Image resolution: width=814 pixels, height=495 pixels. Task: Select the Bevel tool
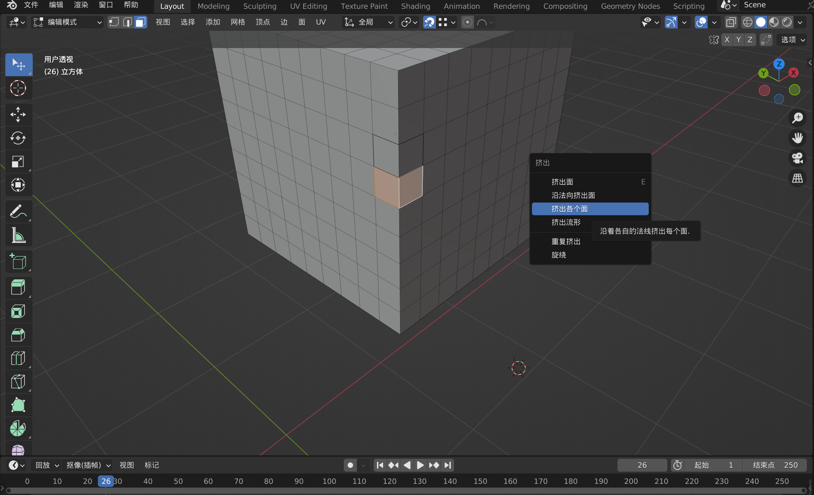pos(18,335)
